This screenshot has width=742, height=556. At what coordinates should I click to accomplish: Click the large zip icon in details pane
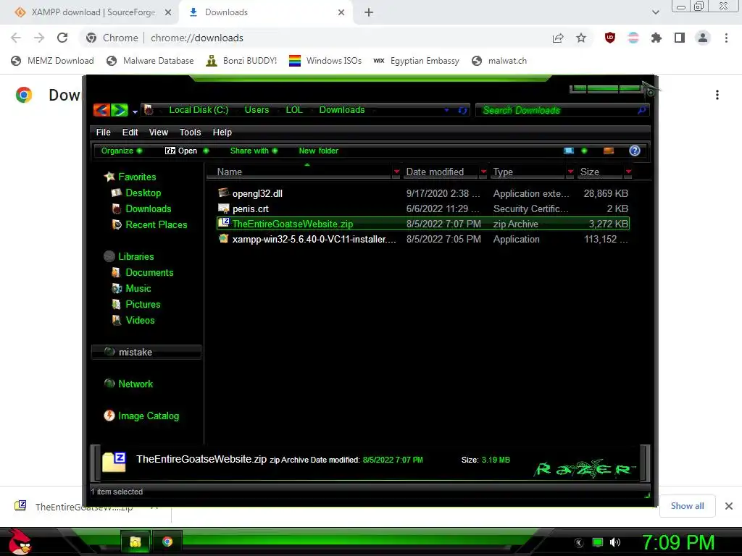(114, 462)
